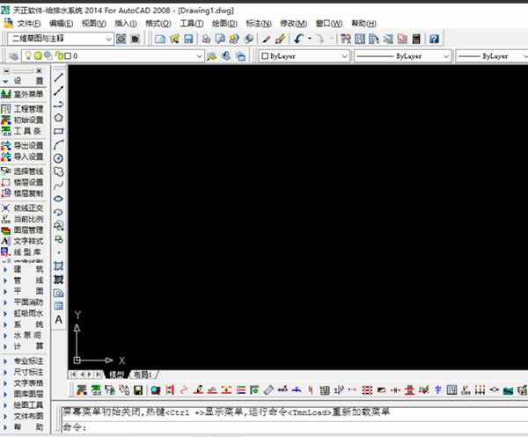The height and width of the screenshot is (437, 528).
Task: Select the Arc draw tool
Action: (x=59, y=145)
